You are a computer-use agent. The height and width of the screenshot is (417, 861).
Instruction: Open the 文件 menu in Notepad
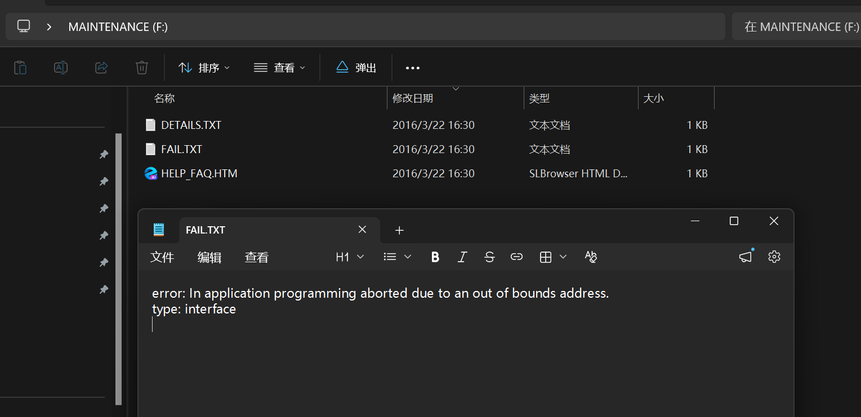(x=162, y=257)
